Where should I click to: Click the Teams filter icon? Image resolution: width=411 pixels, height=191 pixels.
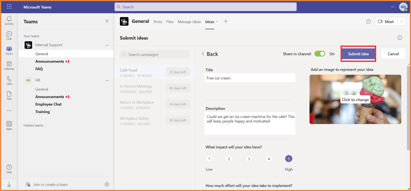coord(107,22)
